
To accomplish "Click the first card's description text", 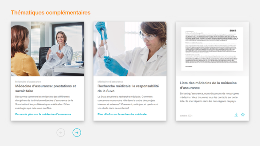I will [44, 103].
